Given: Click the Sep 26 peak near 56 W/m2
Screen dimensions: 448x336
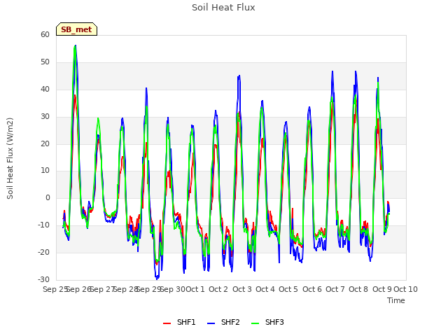Looking at the screenshot, I should [x=75, y=45].
